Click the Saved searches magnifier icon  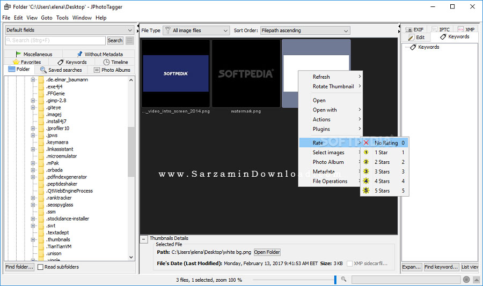pos(43,70)
